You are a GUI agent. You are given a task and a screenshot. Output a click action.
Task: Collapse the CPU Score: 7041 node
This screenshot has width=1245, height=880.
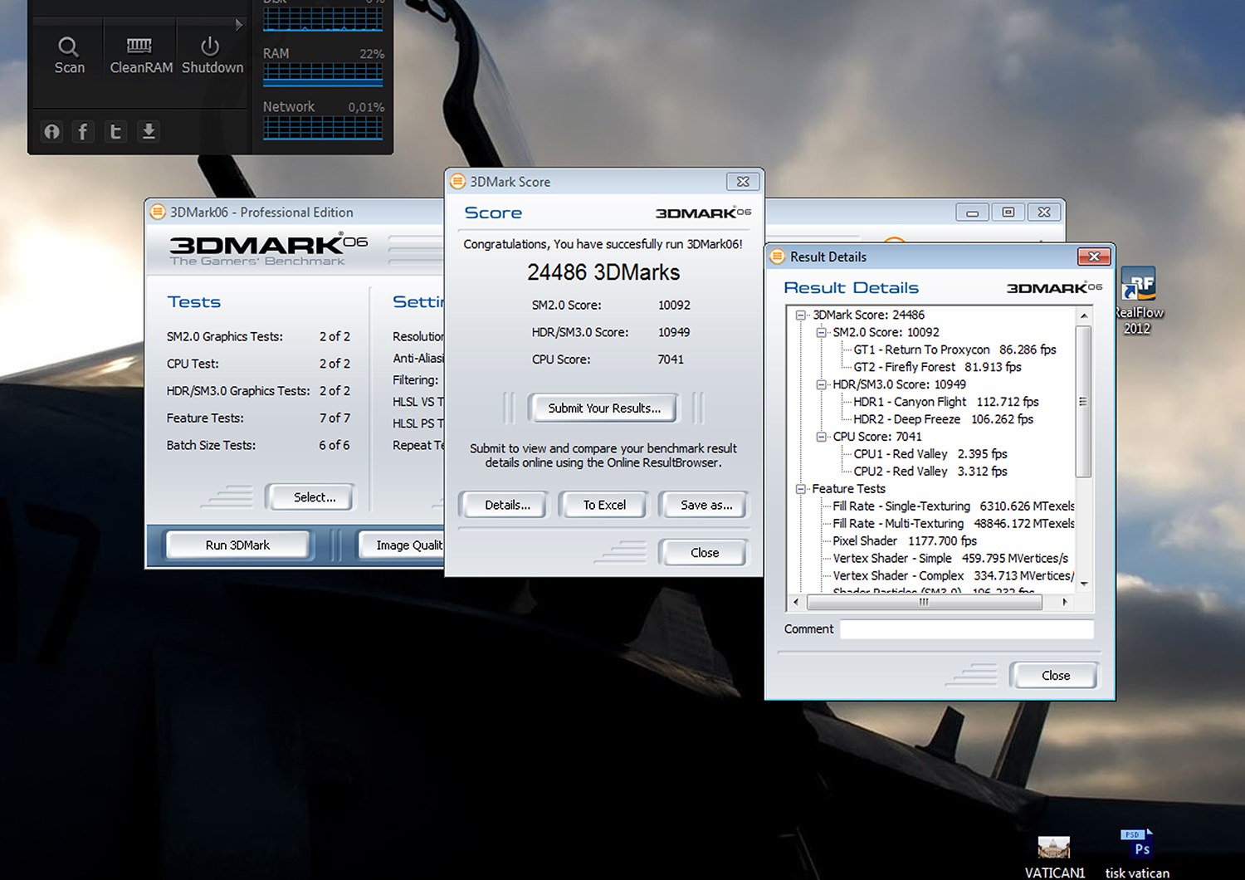tap(822, 437)
